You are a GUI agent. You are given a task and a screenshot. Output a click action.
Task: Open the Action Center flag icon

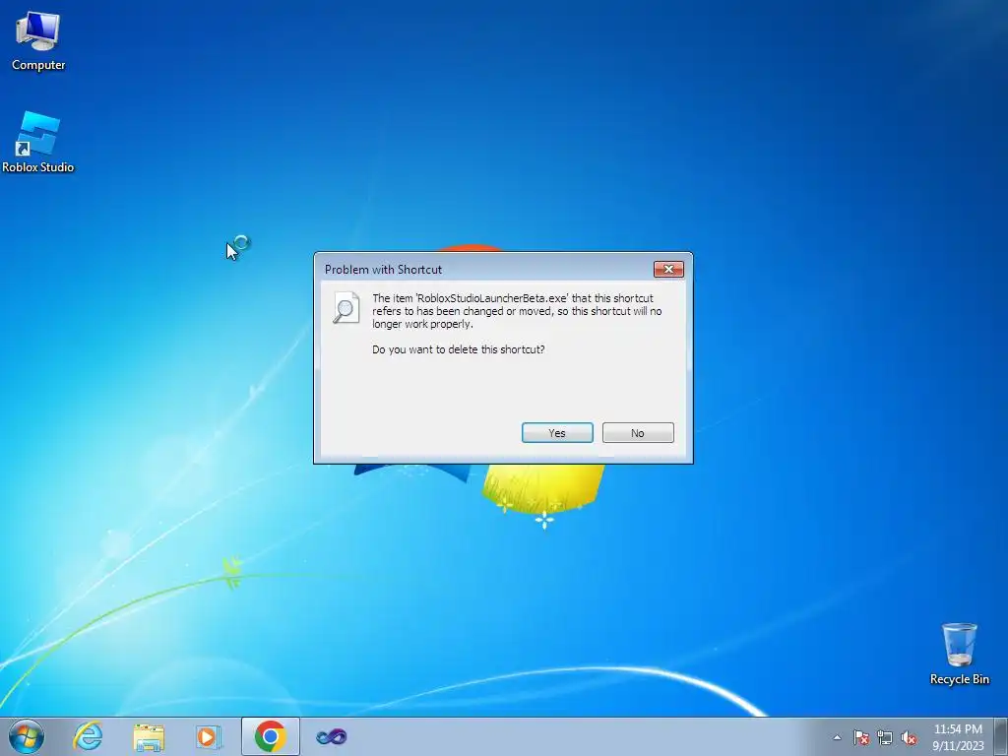pos(861,737)
